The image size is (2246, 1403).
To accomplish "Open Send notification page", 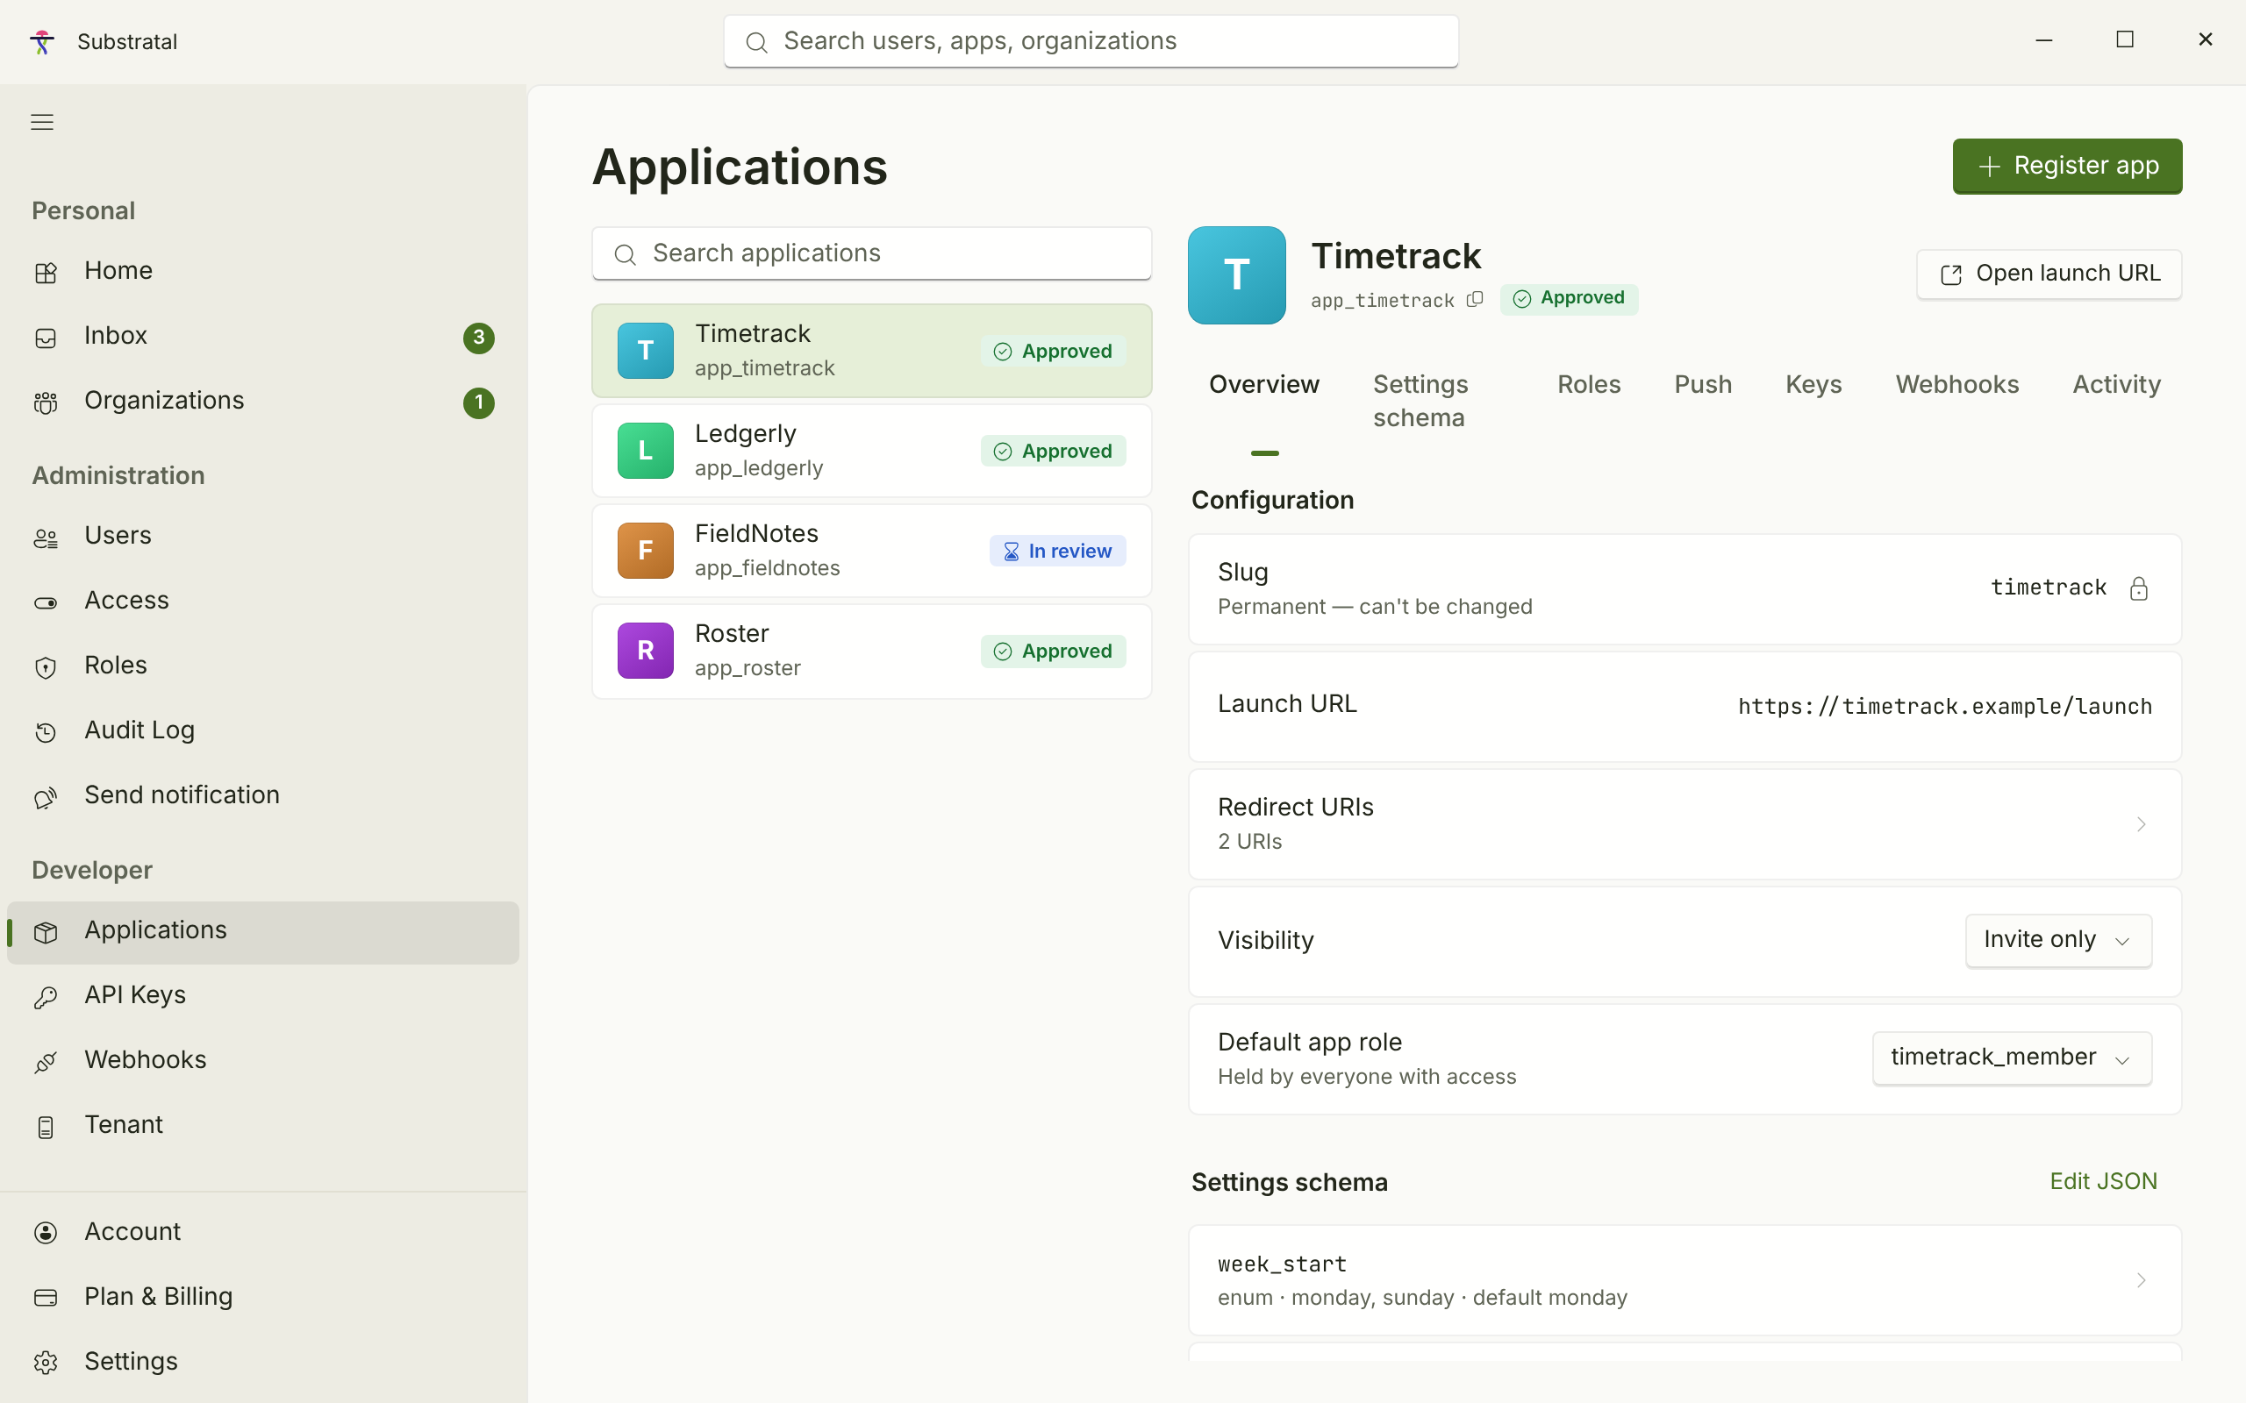I will (262, 796).
